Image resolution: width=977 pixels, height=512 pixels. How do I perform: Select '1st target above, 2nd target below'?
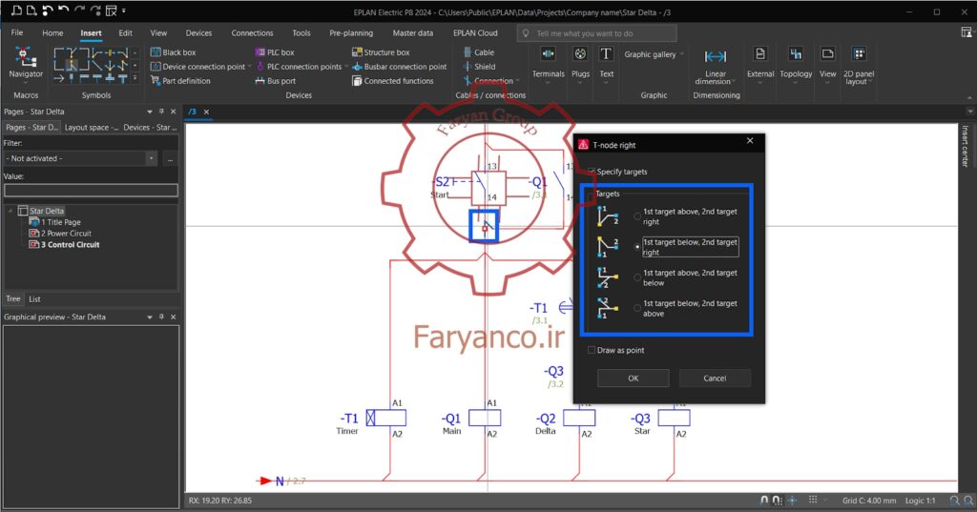pyautogui.click(x=636, y=277)
